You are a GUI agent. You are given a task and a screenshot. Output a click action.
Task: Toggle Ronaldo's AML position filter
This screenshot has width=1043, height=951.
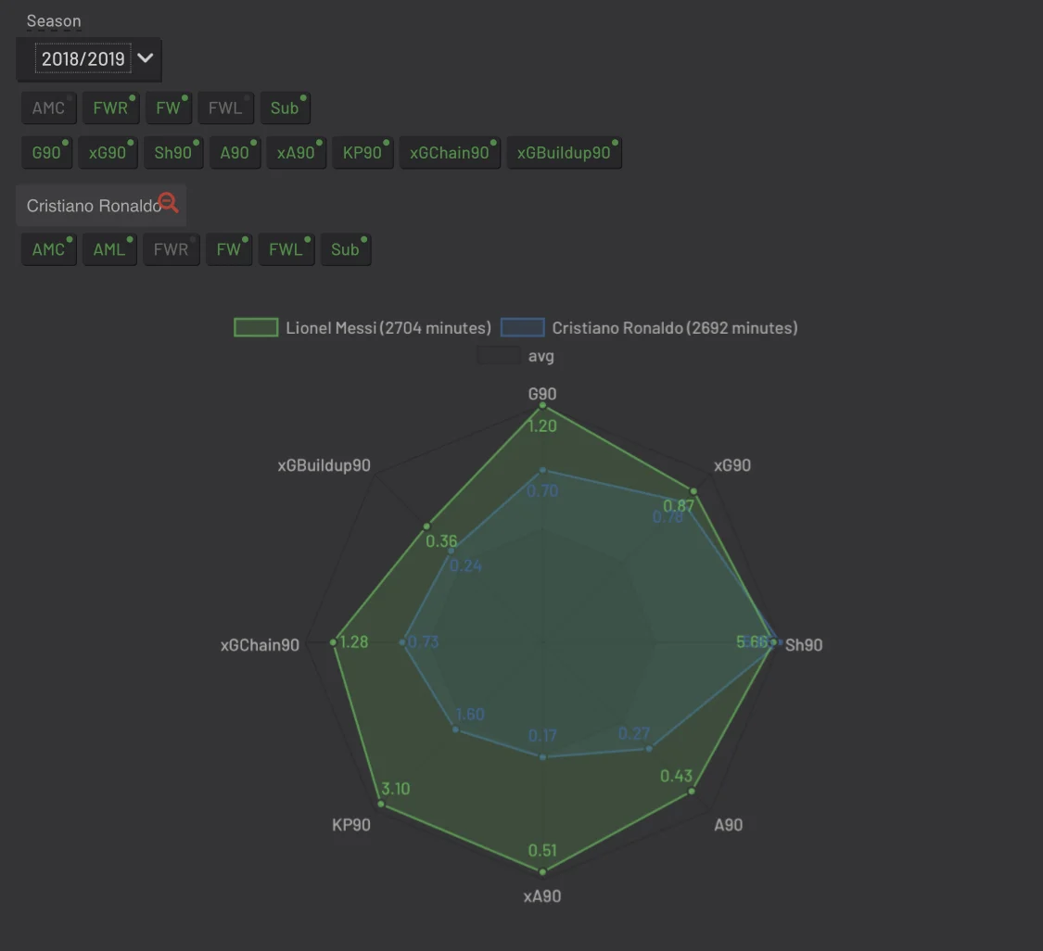point(109,249)
